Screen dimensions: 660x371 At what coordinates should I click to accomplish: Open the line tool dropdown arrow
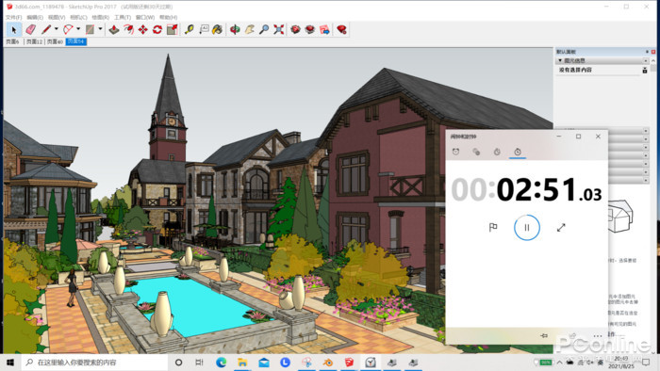[x=56, y=29]
